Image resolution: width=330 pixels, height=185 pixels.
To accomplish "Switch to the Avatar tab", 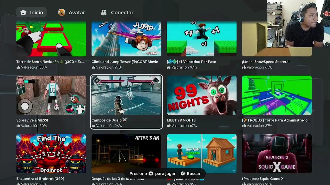I will [x=71, y=12].
